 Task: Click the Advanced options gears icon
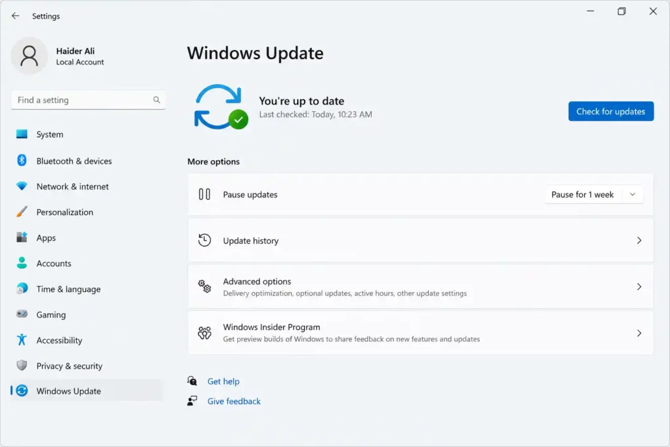(x=204, y=286)
